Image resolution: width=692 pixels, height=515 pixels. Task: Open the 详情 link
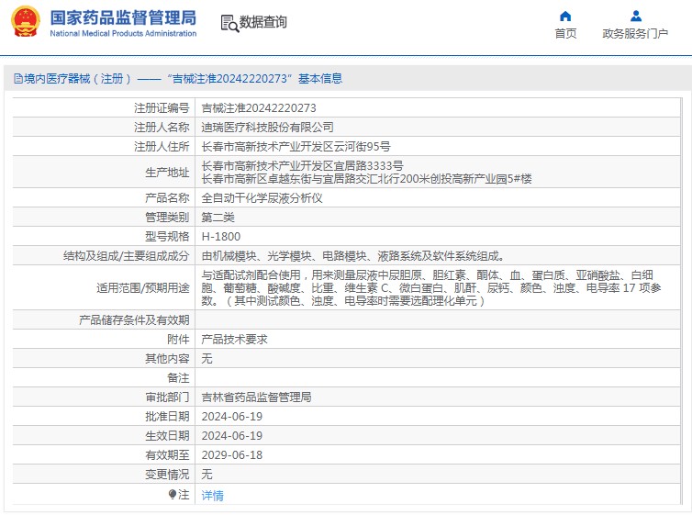pos(212,496)
